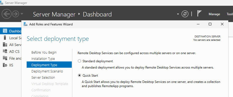Click the 'Select deployment type' heading

(x=58, y=39)
